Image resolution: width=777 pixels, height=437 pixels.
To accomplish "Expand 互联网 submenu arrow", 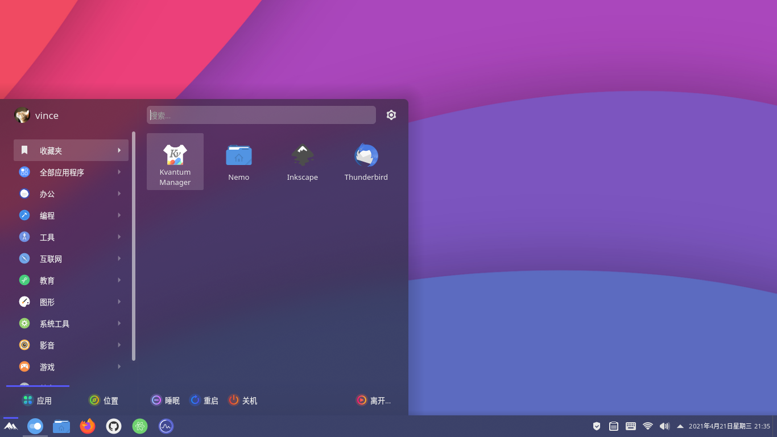I will [x=119, y=258].
